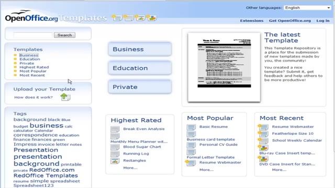The height and width of the screenshot is (188, 335).
Task: Select Private in the Templates sidebar
Action: coord(27,63)
